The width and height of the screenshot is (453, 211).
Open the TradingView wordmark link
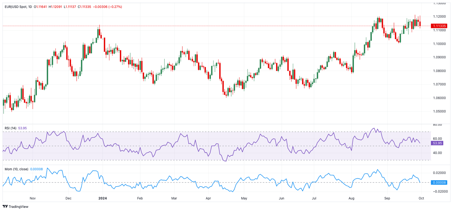click(x=19, y=207)
